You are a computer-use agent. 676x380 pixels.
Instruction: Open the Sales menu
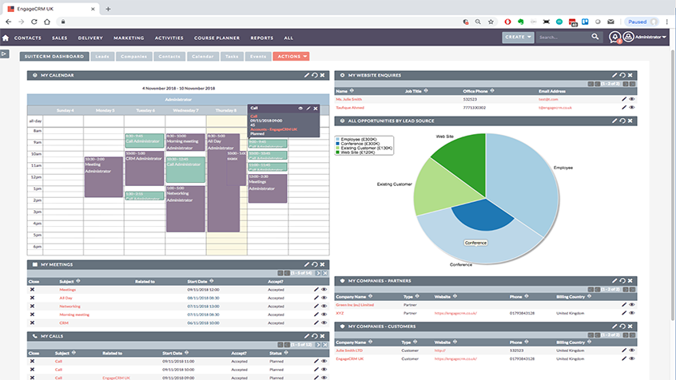tap(59, 38)
